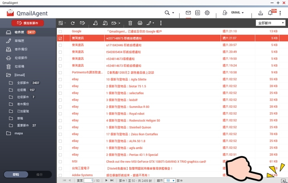The height and width of the screenshot is (183, 288).
Task: Tick checkbox for u171842446 mail
Action: point(60,45)
